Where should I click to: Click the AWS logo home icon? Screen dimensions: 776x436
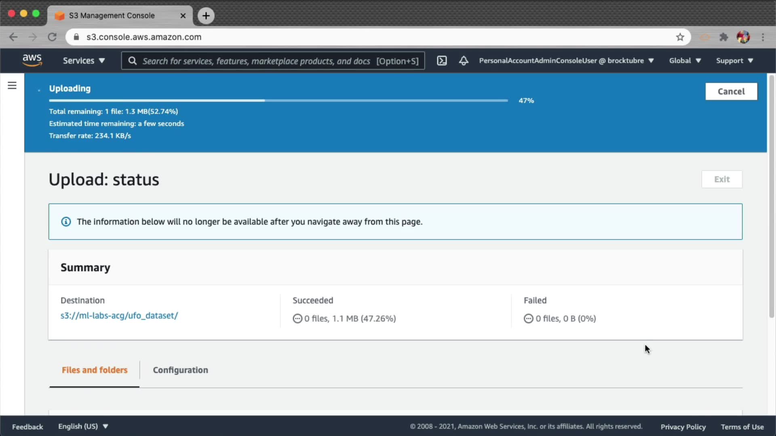click(x=32, y=60)
